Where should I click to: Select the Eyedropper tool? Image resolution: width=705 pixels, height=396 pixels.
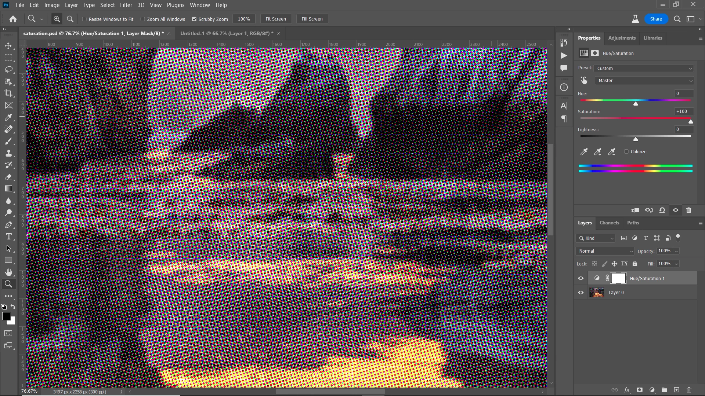click(x=8, y=117)
